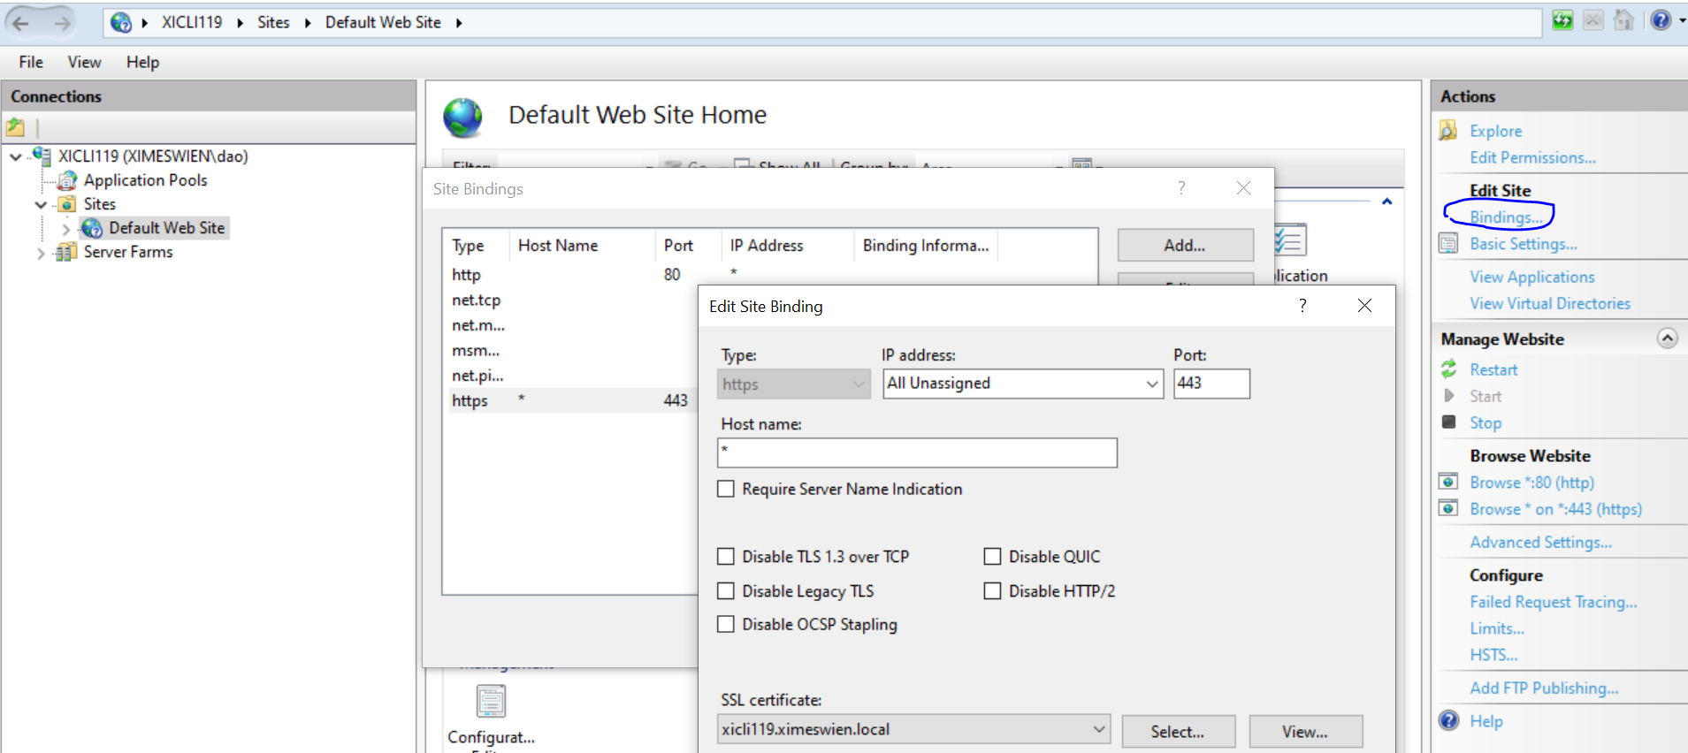
Task: Open the View menu
Action: (84, 62)
